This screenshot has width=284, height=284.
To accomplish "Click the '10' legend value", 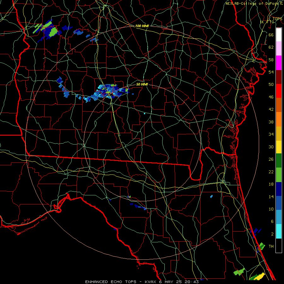I will coord(271,209).
